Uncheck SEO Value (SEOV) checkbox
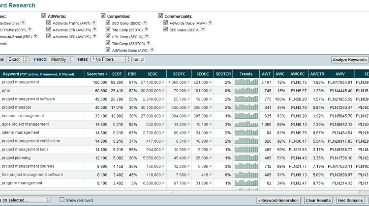Viewport: 369px width, 206px height. [165, 29]
